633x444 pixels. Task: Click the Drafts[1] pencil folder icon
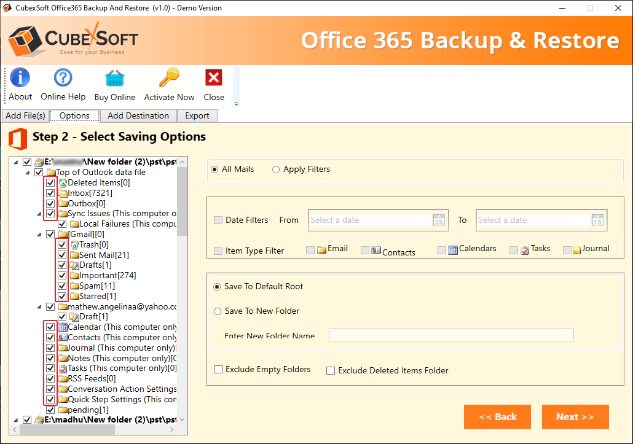tap(74, 265)
